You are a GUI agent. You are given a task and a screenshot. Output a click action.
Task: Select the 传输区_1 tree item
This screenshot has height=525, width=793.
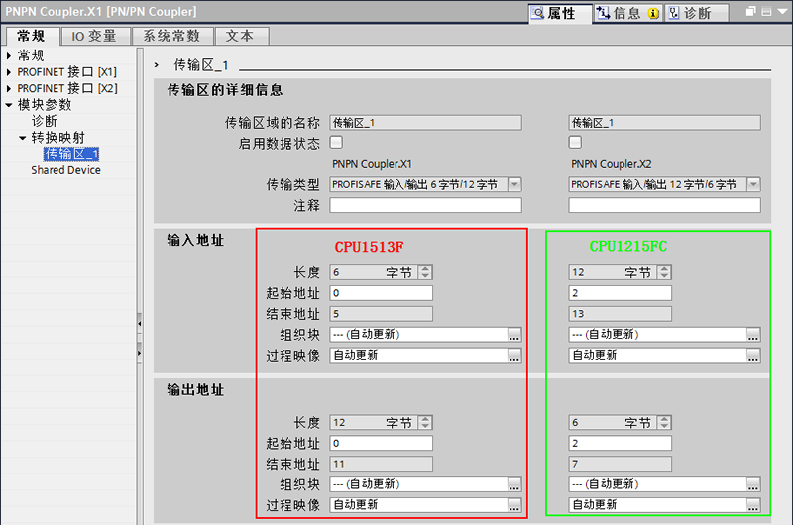pyautogui.click(x=71, y=154)
